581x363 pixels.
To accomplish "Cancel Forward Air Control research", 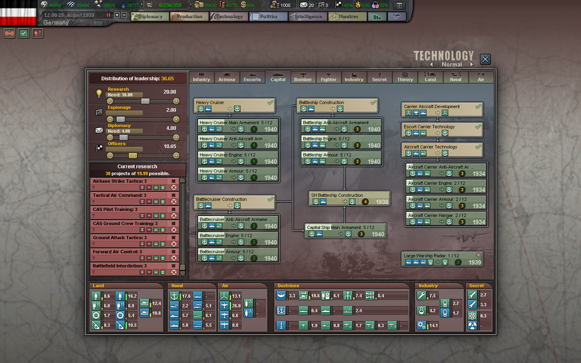I will [x=174, y=258].
